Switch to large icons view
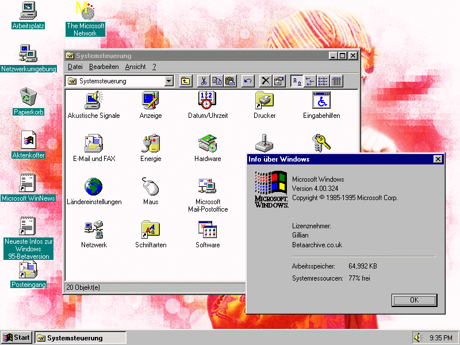 click(x=297, y=81)
